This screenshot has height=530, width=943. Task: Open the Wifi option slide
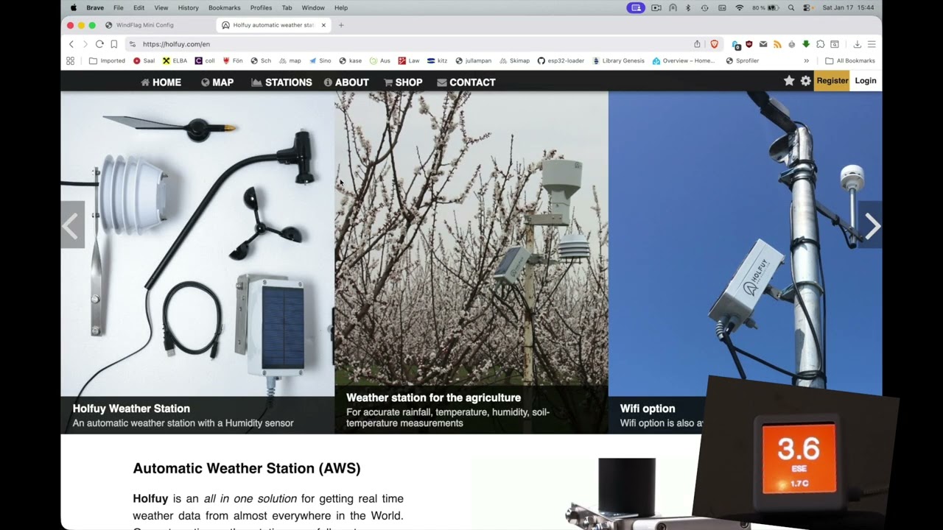(x=745, y=263)
